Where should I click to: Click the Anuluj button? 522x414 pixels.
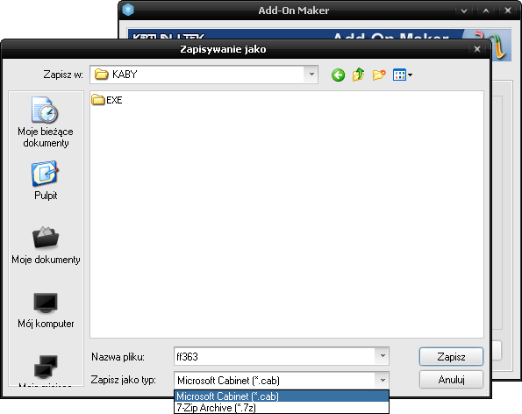451,380
